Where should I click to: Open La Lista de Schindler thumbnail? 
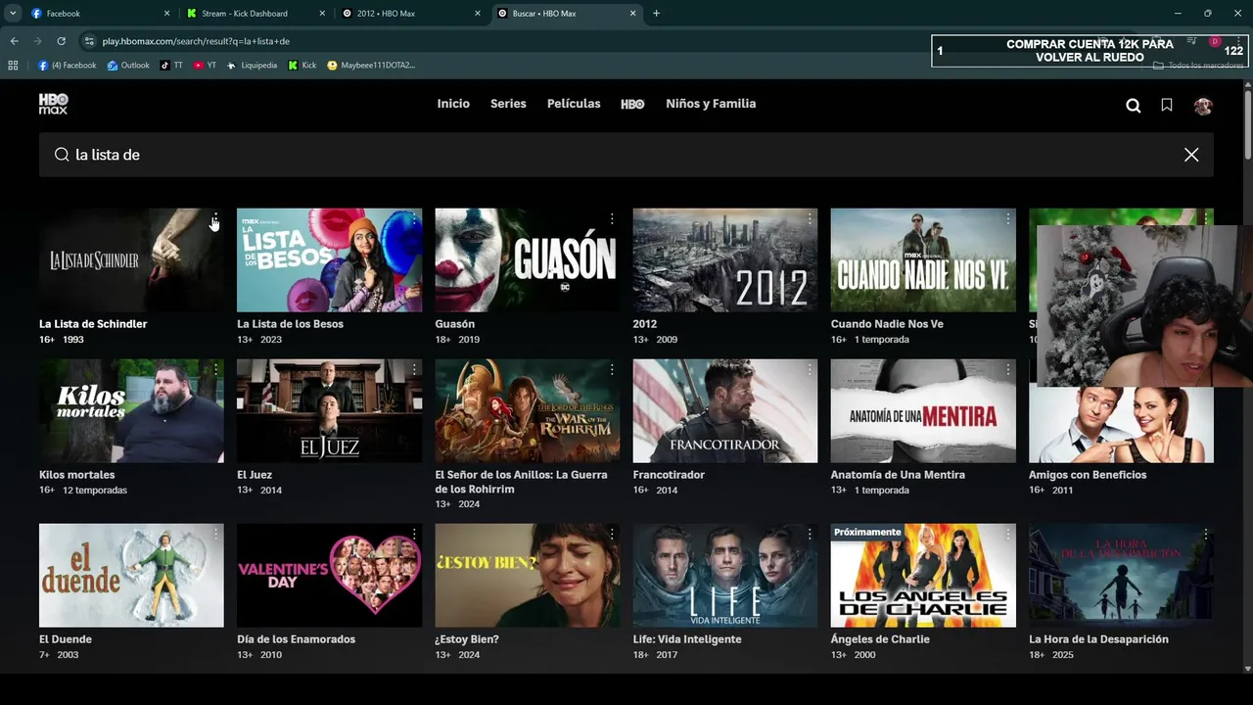coord(131,259)
